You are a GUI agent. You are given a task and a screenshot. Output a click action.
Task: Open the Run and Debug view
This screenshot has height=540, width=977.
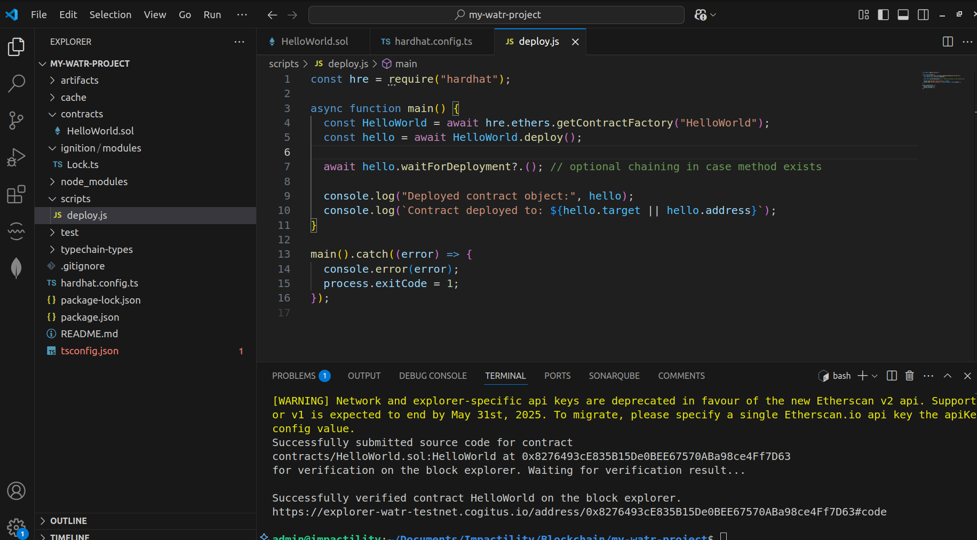tap(17, 157)
